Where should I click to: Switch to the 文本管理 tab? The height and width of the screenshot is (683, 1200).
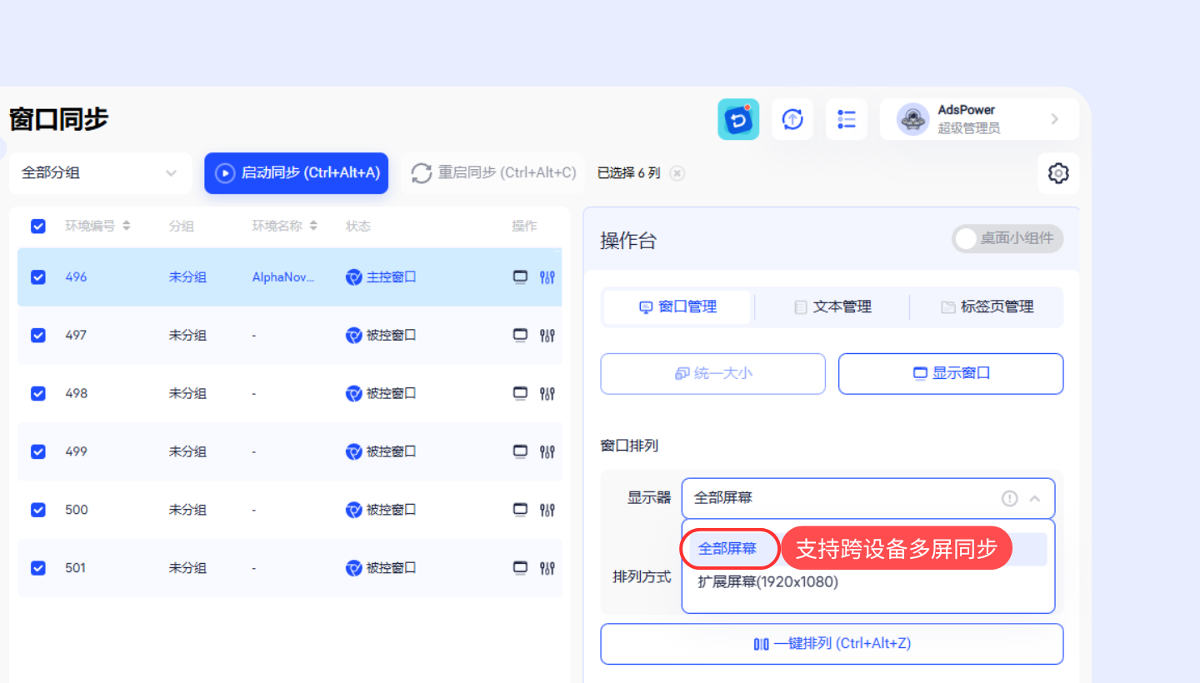point(832,307)
